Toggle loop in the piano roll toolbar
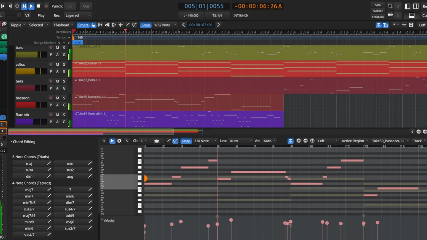Image resolution: width=427 pixels, height=240 pixels. [x=119, y=141]
